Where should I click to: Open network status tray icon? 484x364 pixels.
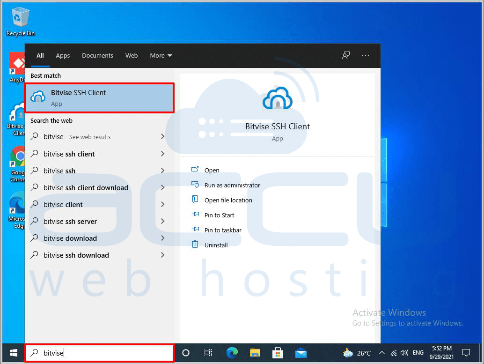(394, 353)
